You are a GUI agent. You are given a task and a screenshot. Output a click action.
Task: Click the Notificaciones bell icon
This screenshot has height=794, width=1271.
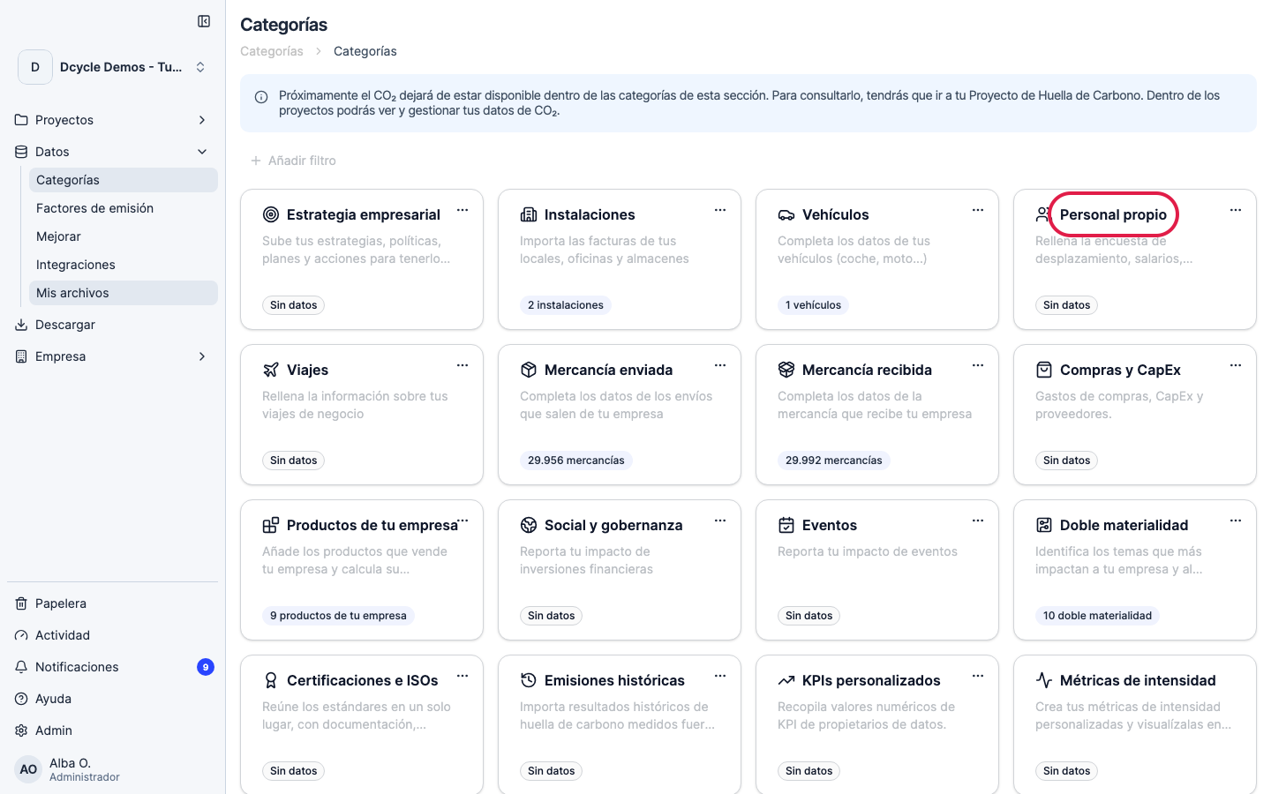pyautogui.click(x=21, y=667)
